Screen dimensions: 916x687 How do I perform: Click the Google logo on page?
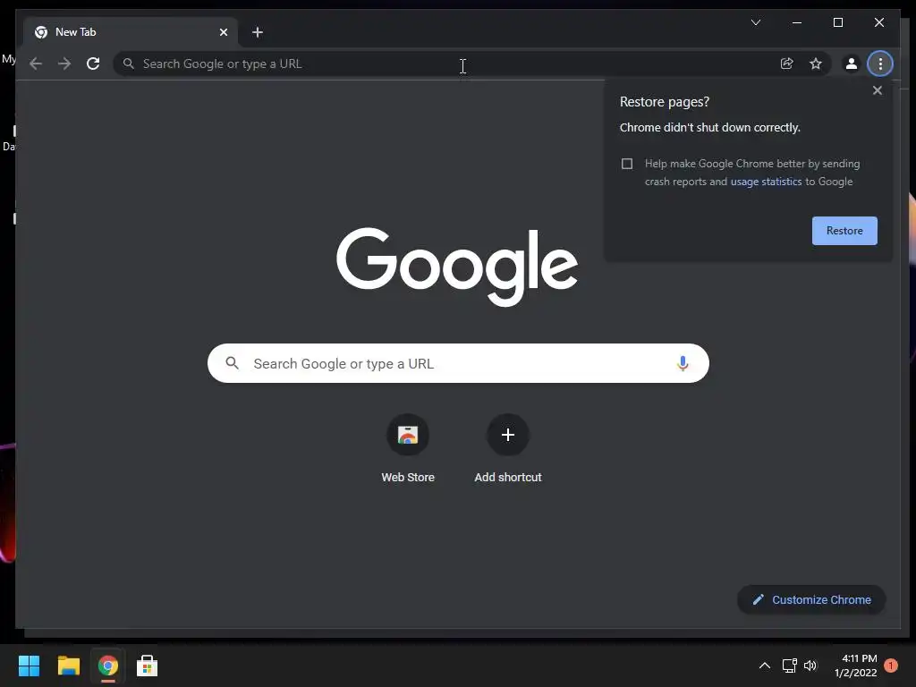pyautogui.click(x=457, y=267)
